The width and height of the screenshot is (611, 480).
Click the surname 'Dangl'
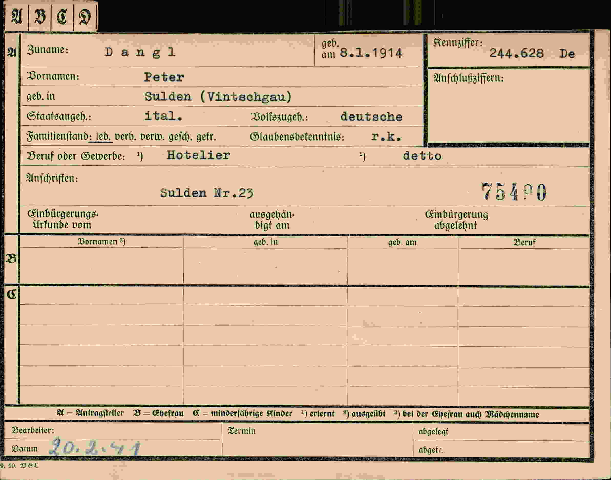140,52
